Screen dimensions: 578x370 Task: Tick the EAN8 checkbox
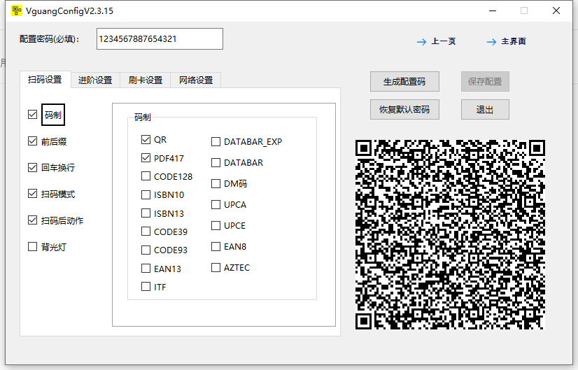[x=216, y=246]
